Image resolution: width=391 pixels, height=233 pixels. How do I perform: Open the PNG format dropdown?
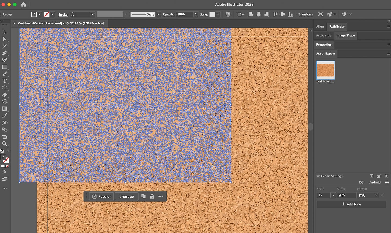368,195
